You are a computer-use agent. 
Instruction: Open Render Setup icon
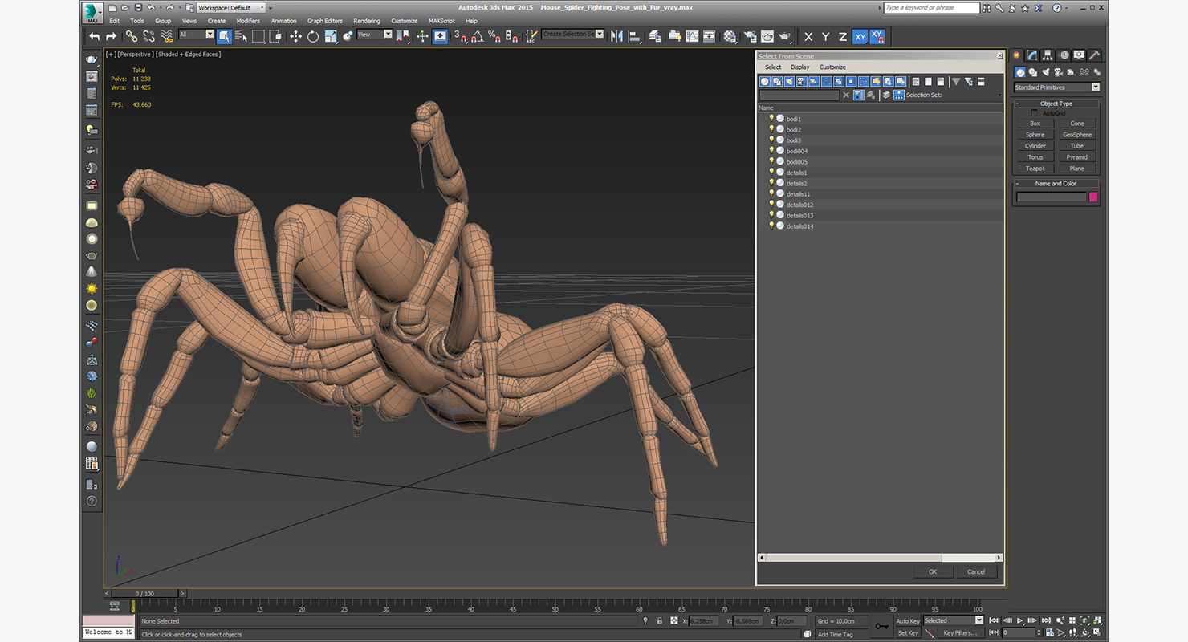750,36
